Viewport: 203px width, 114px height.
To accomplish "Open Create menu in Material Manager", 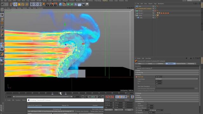I will pos(9,100).
